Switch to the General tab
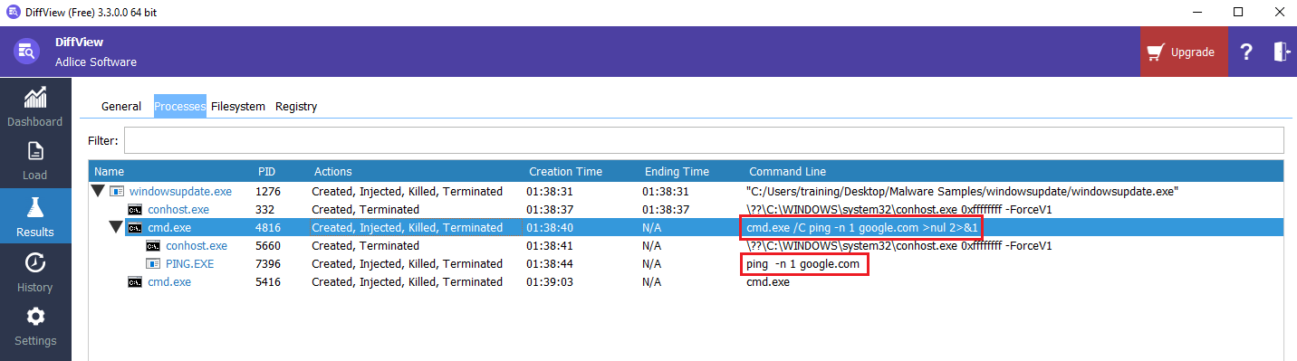 click(x=121, y=106)
